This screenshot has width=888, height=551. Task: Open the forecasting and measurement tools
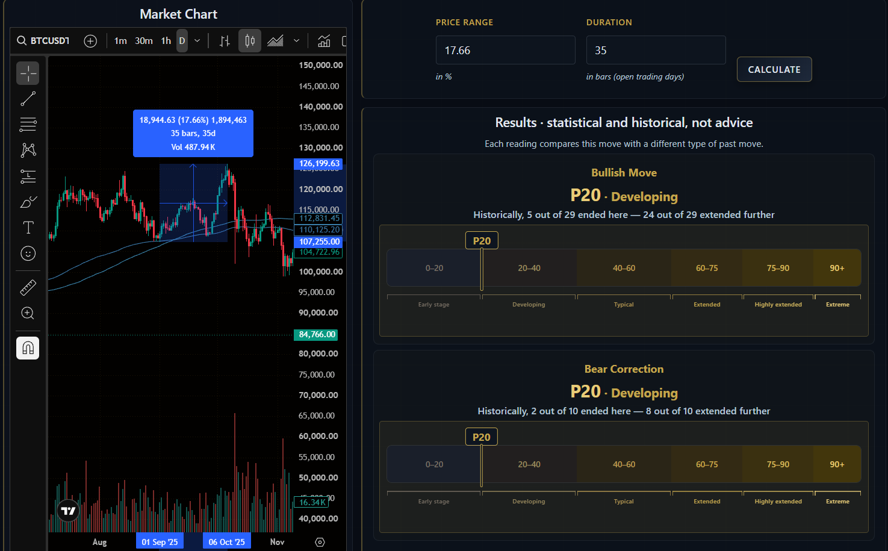pos(28,176)
